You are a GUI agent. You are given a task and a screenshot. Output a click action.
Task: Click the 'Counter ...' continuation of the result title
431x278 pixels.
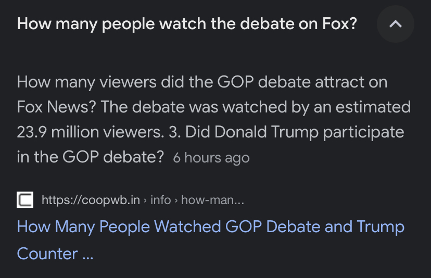(55, 254)
